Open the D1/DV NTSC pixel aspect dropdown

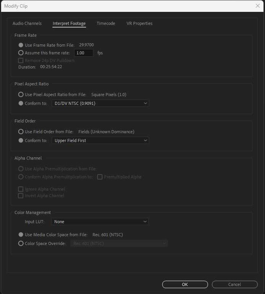point(100,103)
